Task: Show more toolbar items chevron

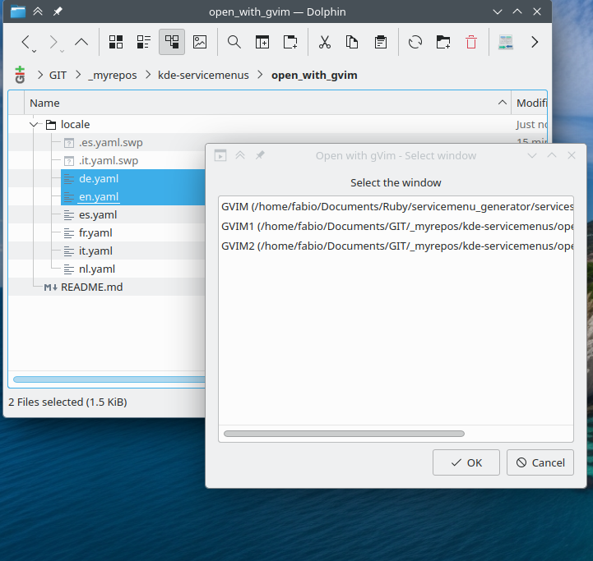Action: 535,42
